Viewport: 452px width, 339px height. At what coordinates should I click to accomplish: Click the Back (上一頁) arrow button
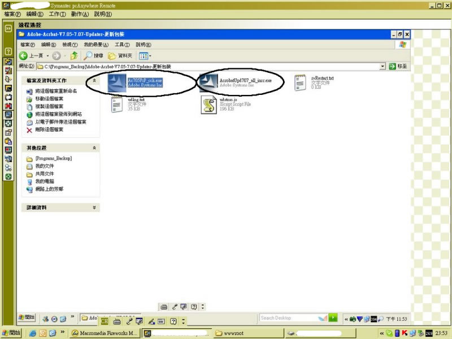[24, 55]
